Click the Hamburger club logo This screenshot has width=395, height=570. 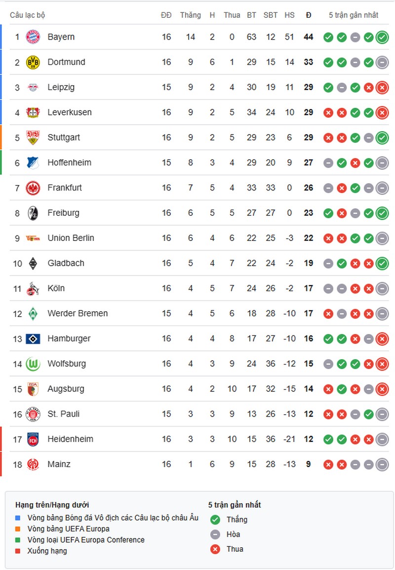(33, 339)
